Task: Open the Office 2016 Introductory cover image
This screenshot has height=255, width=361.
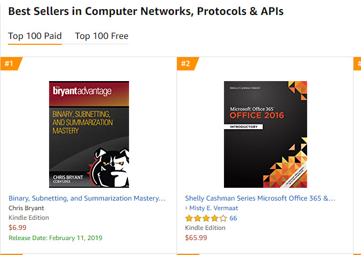Action: point(266,134)
